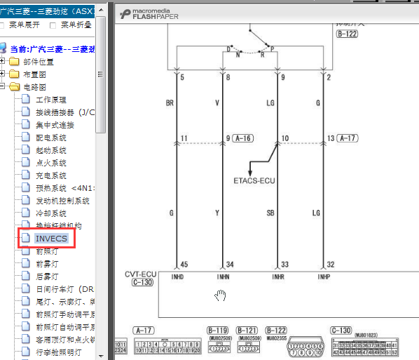The height and width of the screenshot is (360, 419).
Task: Click the 当前:广汽三菱 root link
Action: pos(53,49)
